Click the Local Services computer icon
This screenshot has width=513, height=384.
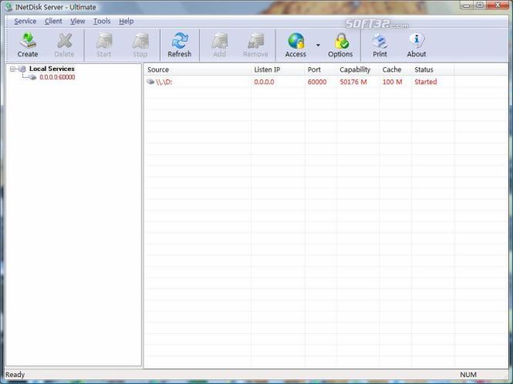pyautogui.click(x=22, y=69)
